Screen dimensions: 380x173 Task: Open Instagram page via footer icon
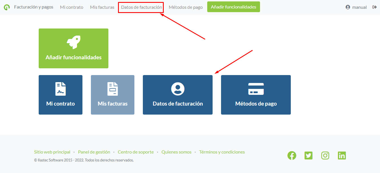tap(325, 156)
